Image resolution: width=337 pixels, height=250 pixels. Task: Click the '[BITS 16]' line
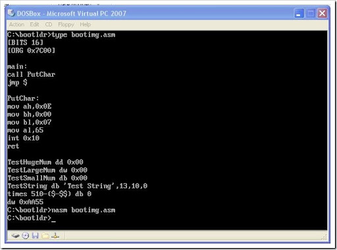click(25, 43)
